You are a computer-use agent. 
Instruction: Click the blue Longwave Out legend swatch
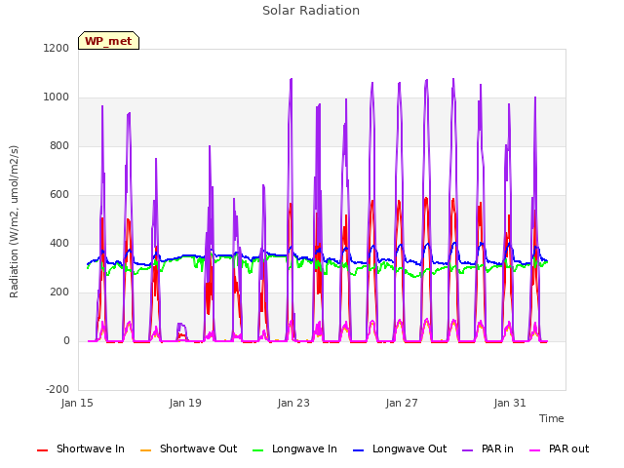359,450
